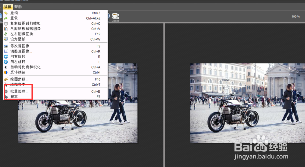Open the 编辑 menu in menu bar
This screenshot has width=305, height=167.
click(8, 7)
